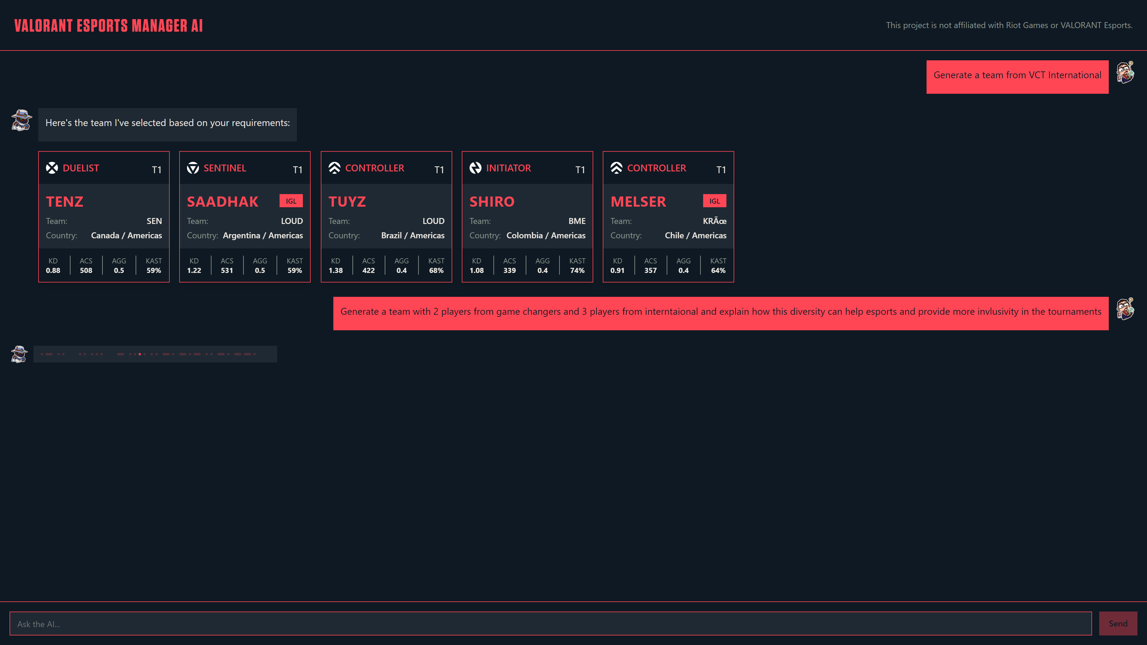Click the Initiator role icon on Shiro card
The image size is (1147, 645).
(475, 168)
